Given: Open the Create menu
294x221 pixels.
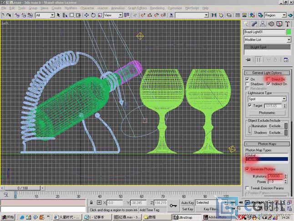Looking at the screenshot, I should (56, 8).
